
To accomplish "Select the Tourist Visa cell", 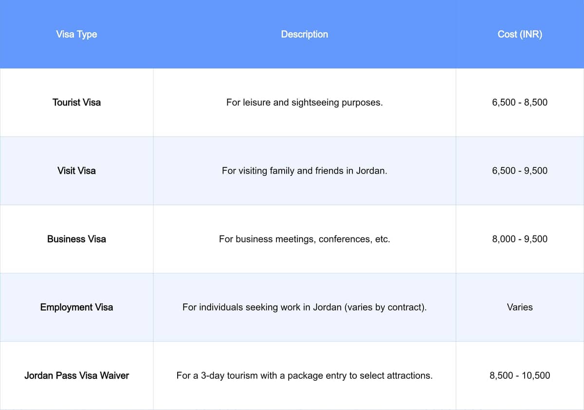I will pyautogui.click(x=76, y=103).
